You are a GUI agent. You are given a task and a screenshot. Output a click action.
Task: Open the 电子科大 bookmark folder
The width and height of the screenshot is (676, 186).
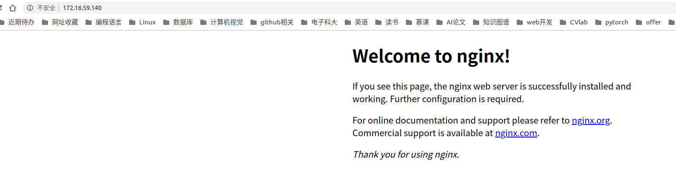pyautogui.click(x=319, y=22)
